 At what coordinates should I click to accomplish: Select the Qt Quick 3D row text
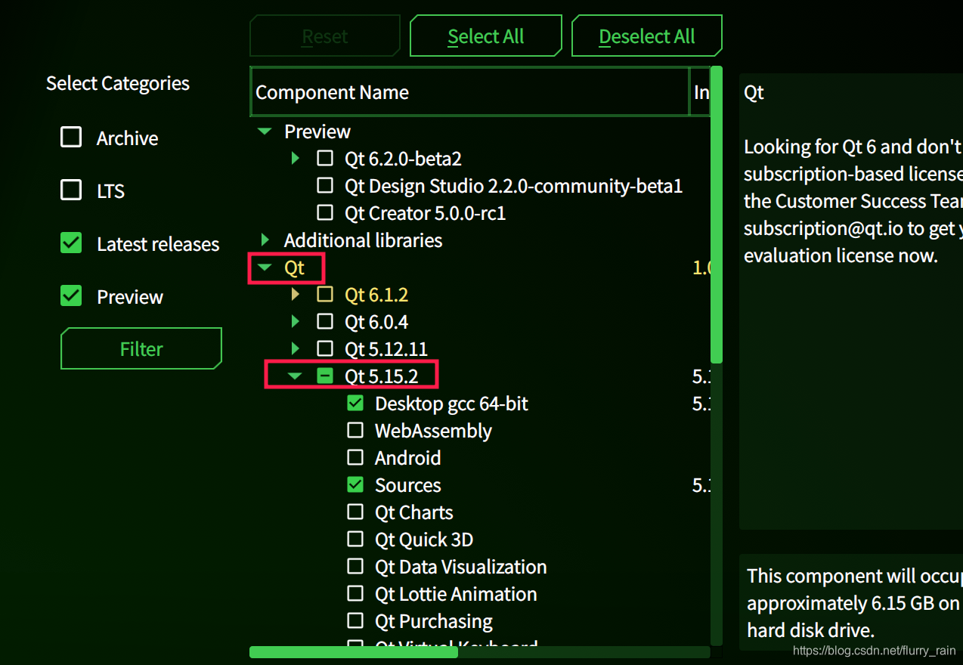424,540
